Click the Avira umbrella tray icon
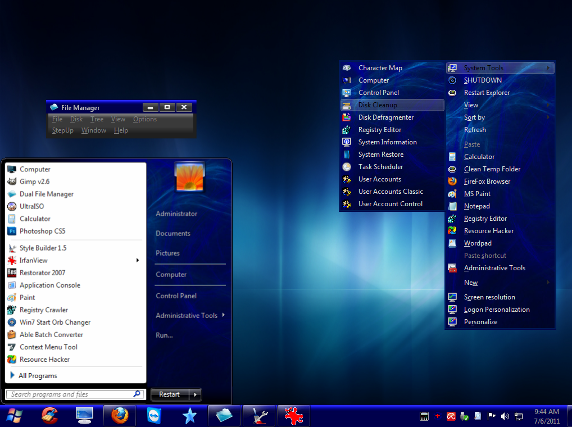572x427 pixels. pos(451,416)
